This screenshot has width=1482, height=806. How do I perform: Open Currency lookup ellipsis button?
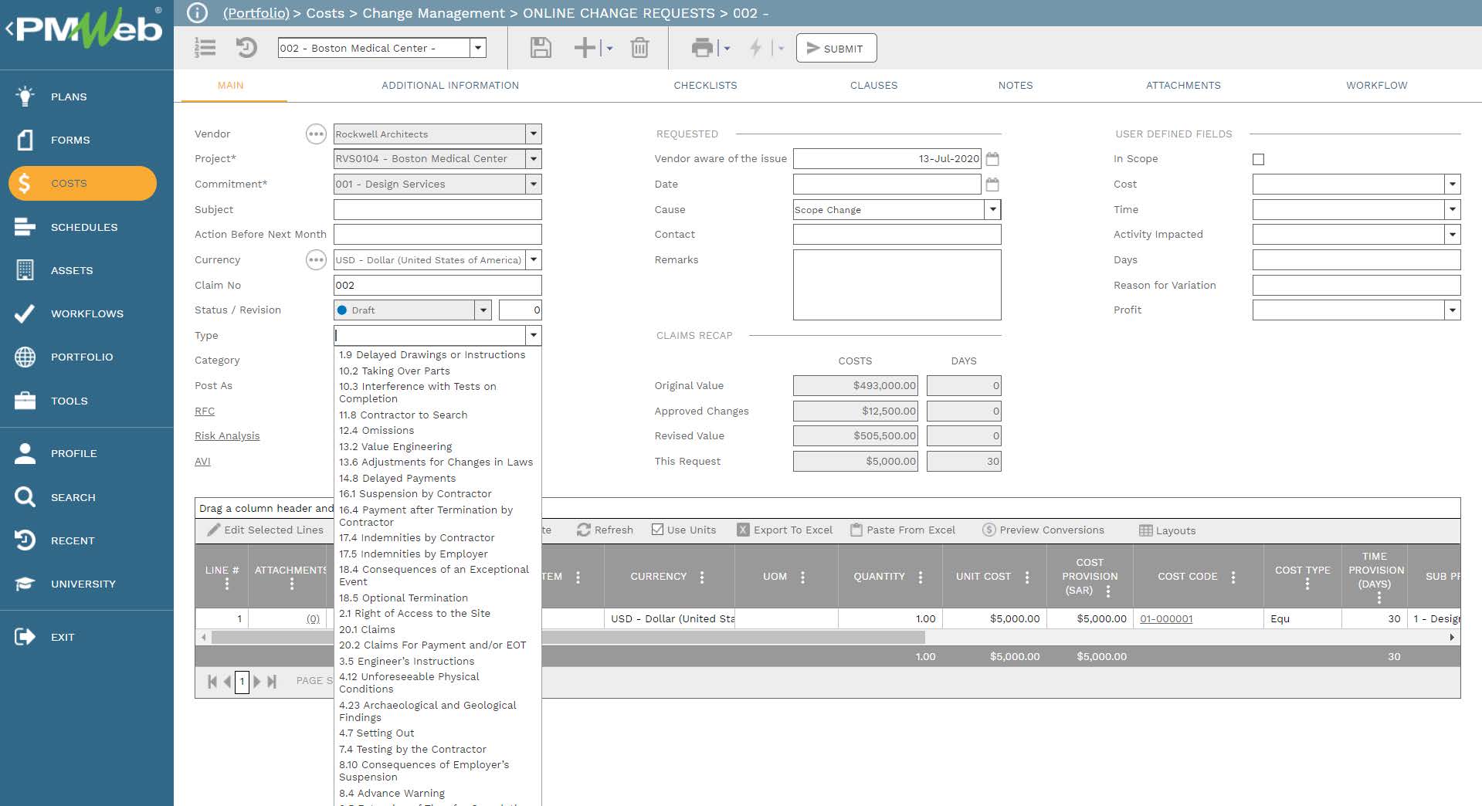click(x=316, y=260)
